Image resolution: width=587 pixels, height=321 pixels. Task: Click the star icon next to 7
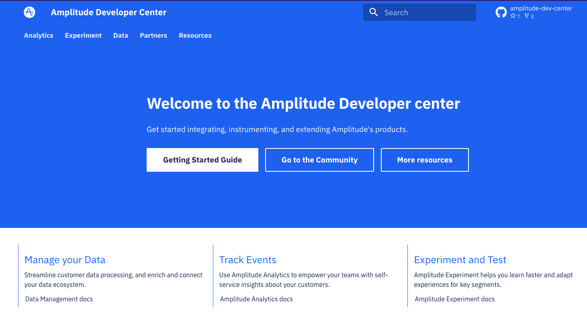[x=513, y=16]
